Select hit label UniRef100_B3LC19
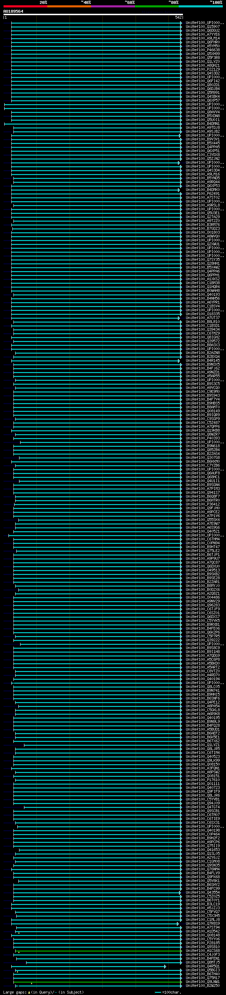Image resolution: width=226 pixels, height=995 pixels. coord(203,904)
